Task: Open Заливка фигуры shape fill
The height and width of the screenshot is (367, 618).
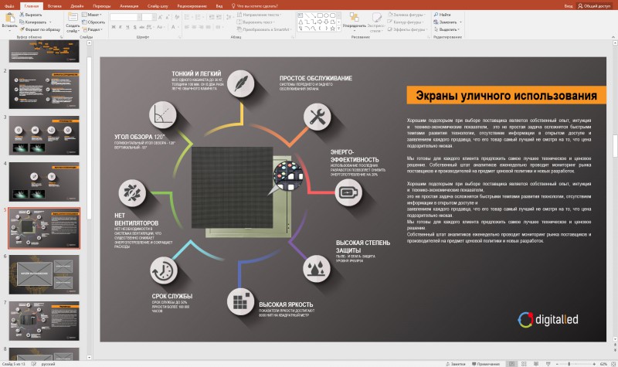Action: [x=407, y=15]
